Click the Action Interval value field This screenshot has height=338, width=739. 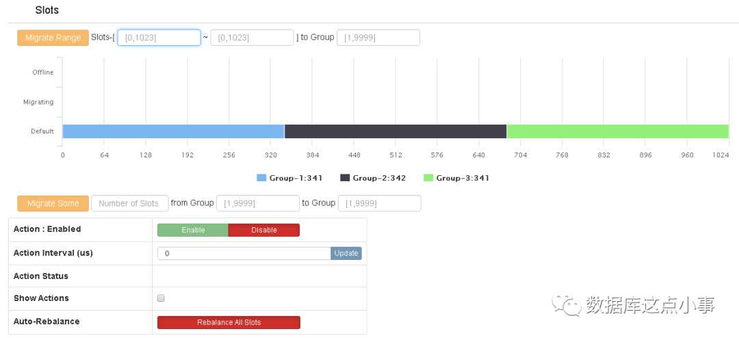coord(244,253)
